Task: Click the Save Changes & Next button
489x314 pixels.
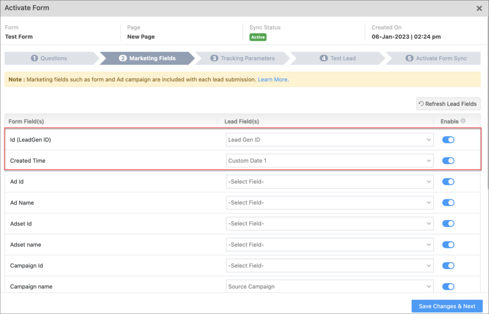Action: 446,306
